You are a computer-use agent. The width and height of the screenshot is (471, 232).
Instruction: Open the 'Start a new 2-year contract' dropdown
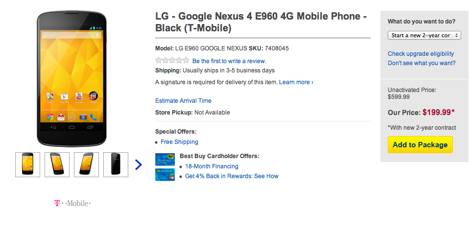(x=424, y=35)
